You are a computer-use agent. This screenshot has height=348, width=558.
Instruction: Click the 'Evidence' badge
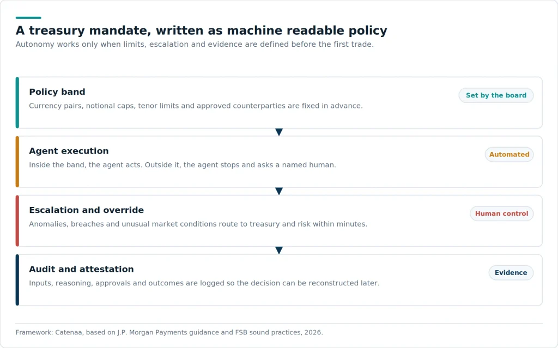[511, 272]
